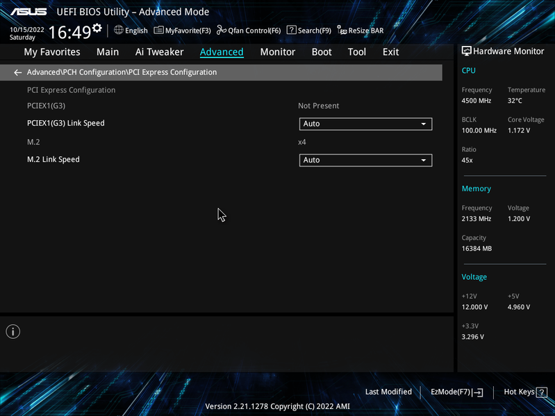Open MyFavorite(F3) label

pos(188,31)
